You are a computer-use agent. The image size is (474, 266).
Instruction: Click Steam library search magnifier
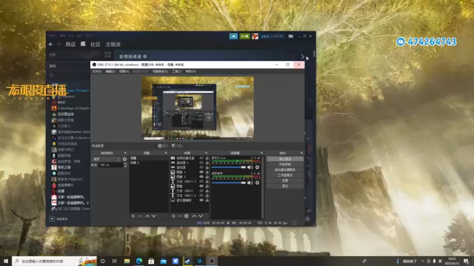pyautogui.click(x=52, y=76)
